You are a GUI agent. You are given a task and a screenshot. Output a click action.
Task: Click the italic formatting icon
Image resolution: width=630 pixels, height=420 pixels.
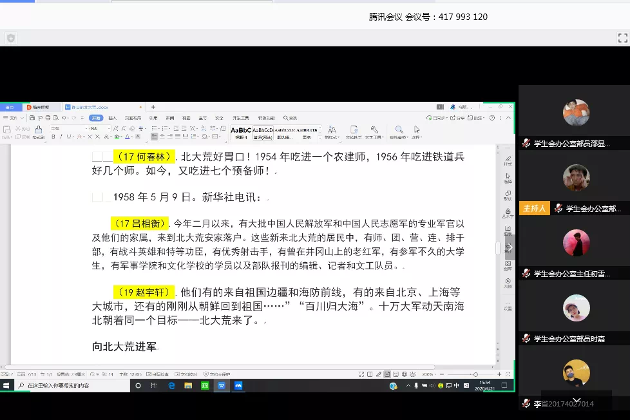(x=61, y=137)
